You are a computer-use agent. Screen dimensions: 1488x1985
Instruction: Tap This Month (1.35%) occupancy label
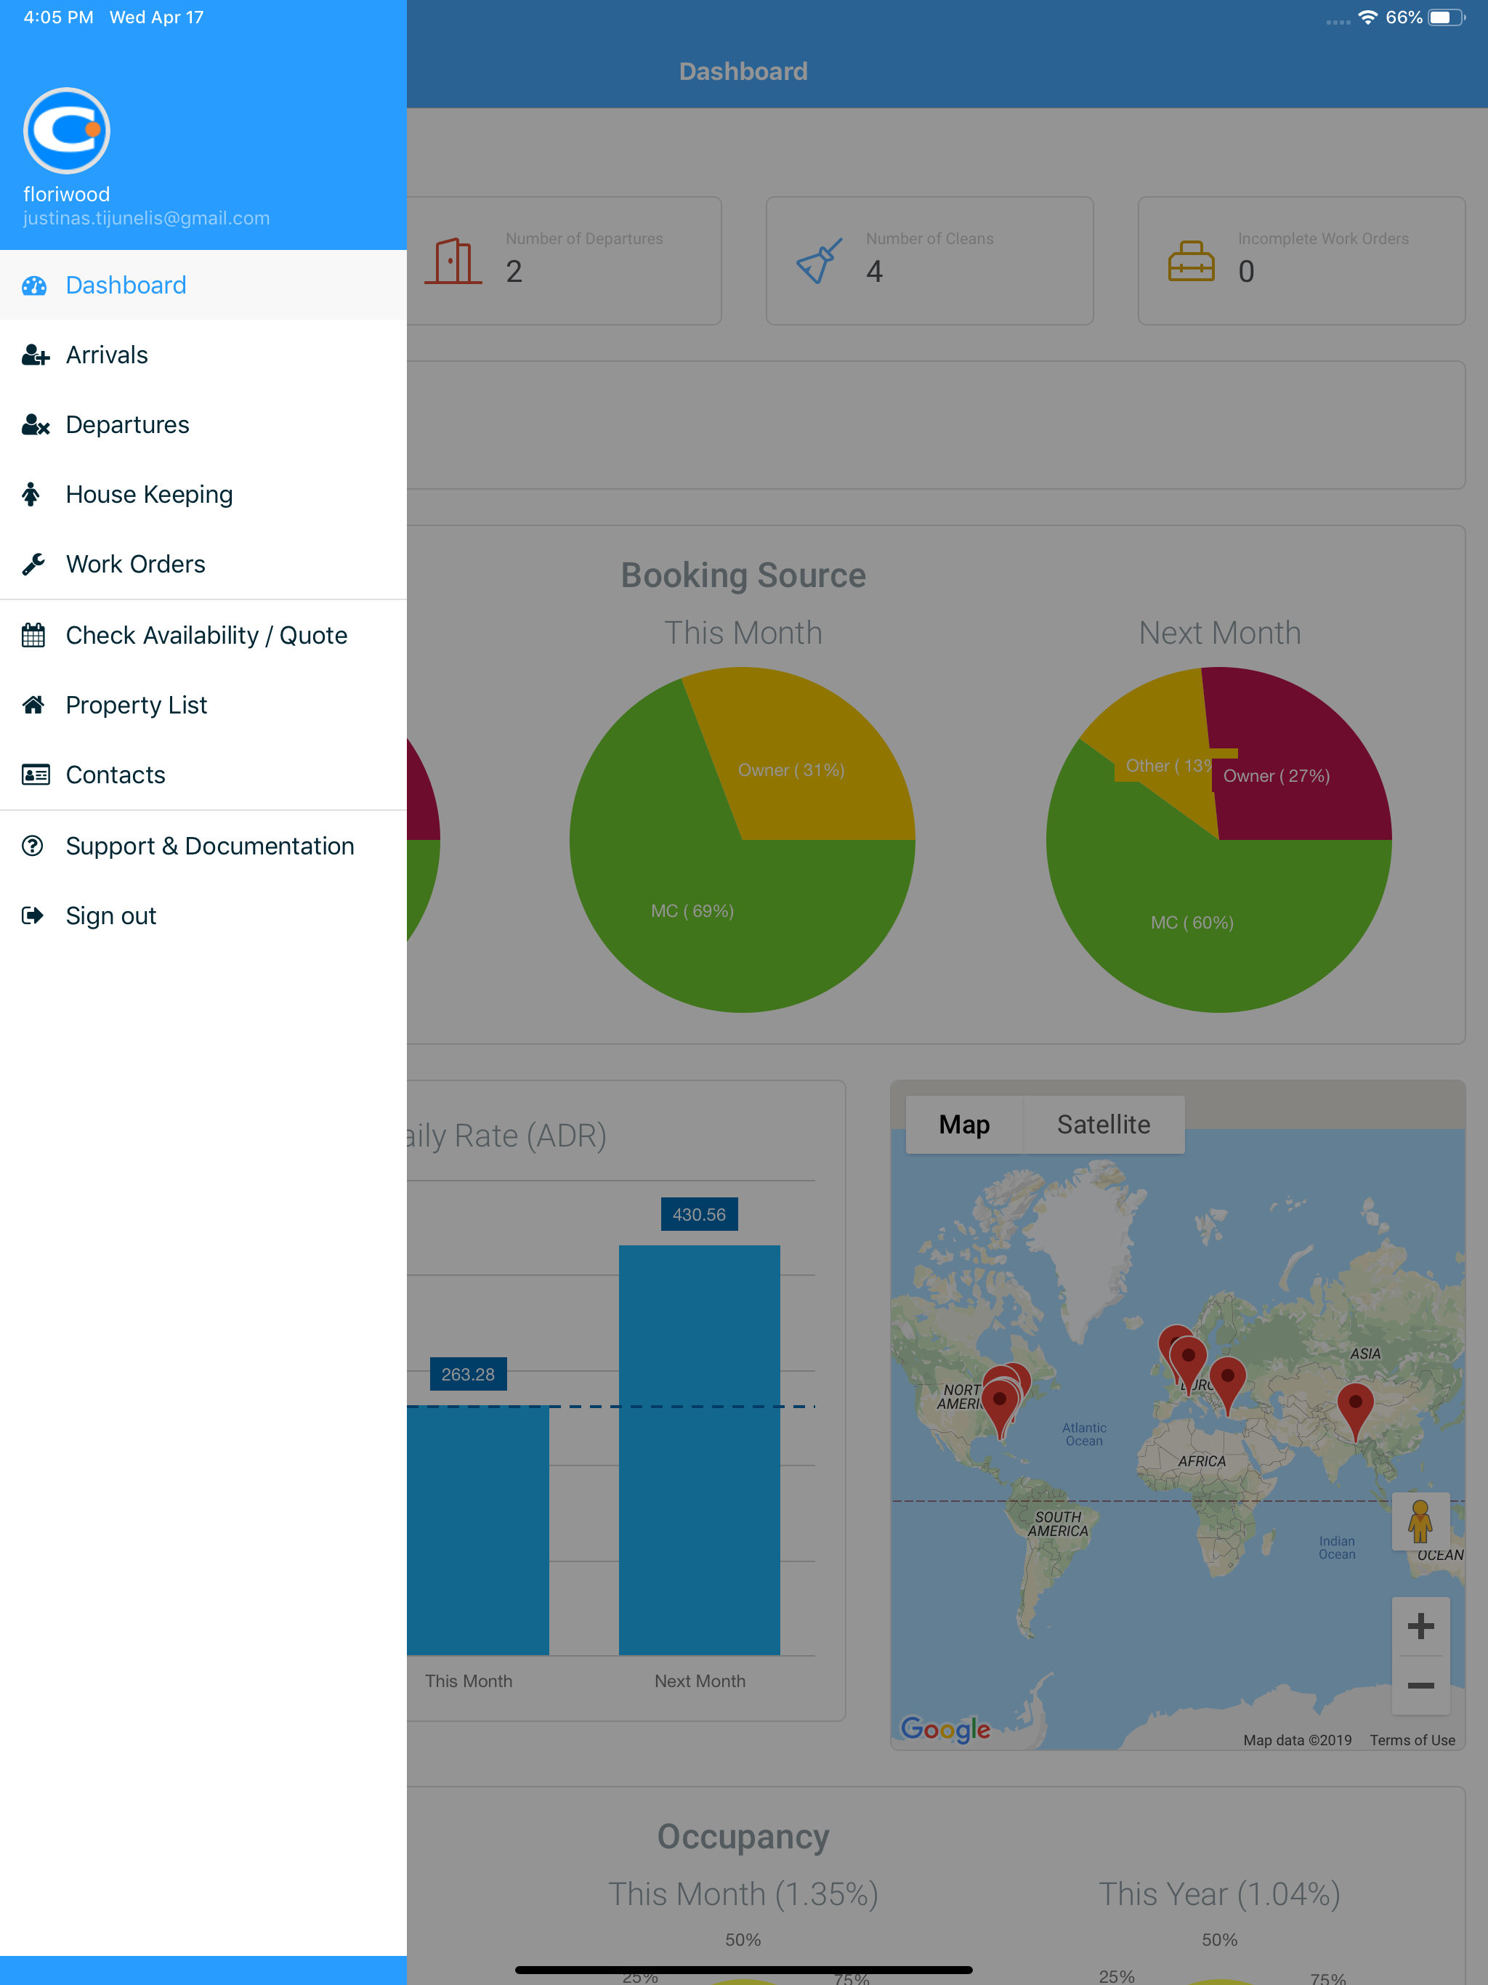743,1894
